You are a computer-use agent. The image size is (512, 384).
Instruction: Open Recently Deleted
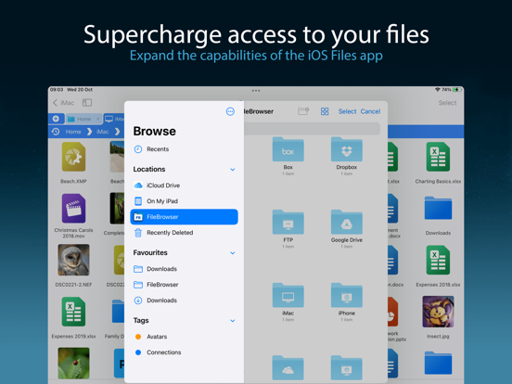tap(184, 233)
